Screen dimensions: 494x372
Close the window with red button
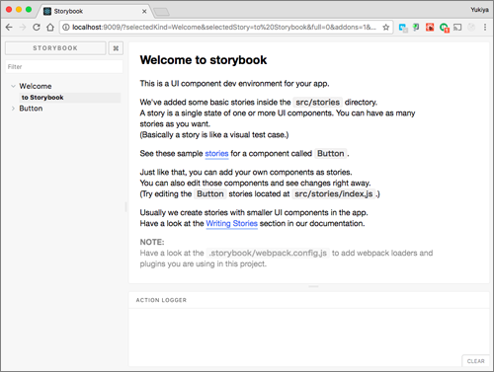tap(9, 10)
